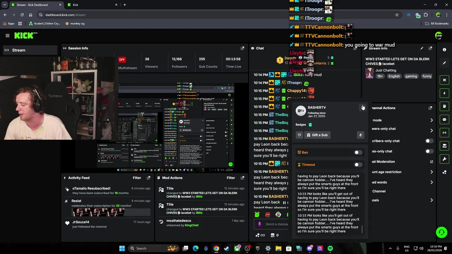This screenshot has width=452, height=254.
Task: Open the Activity Feed Filter dropdown
Action: click(x=137, y=178)
